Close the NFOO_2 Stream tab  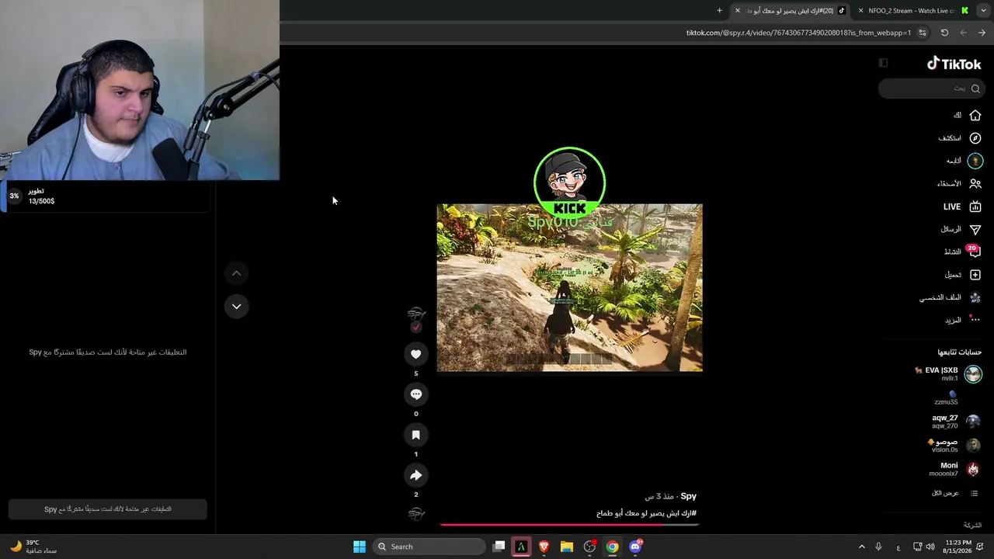(x=860, y=11)
